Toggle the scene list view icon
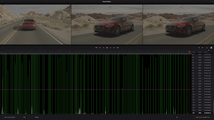Viewport: 214px width, 120px height. point(211,48)
